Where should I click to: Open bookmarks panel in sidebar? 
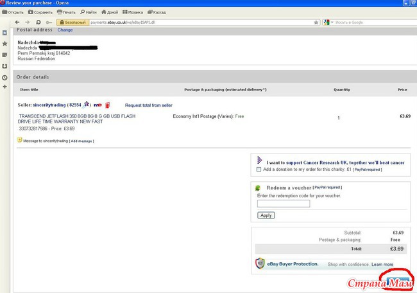pyautogui.click(x=4, y=33)
